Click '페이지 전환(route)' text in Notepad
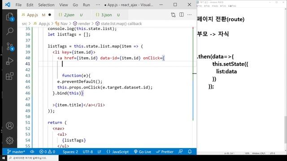The height and width of the screenshot is (161, 287). click(221, 19)
